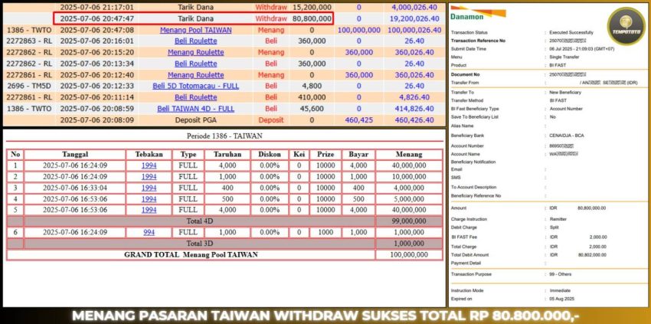Screen dimensions: 651x324
Task: Open Beli Roulette link at 20:11:14
Action: pyautogui.click(x=195, y=97)
